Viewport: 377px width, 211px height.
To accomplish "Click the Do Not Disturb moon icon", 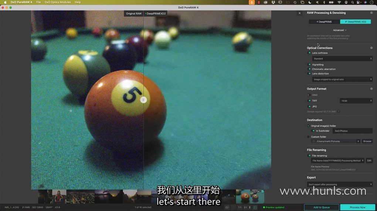I will pos(310,2).
